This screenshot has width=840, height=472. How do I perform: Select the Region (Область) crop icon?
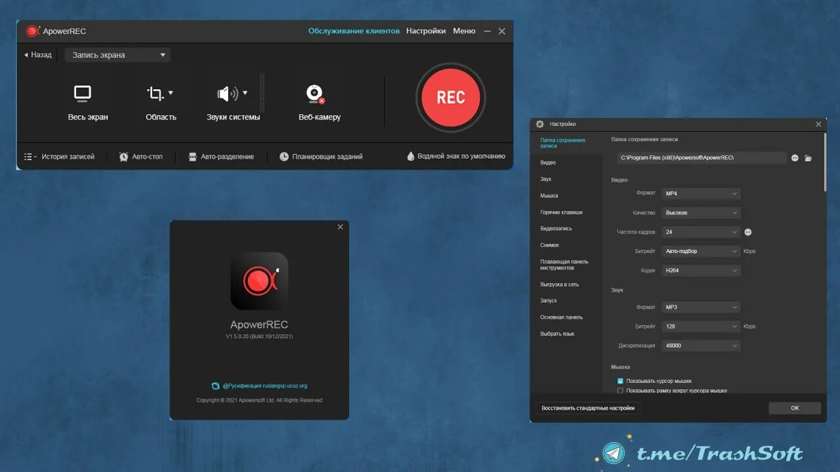[155, 94]
